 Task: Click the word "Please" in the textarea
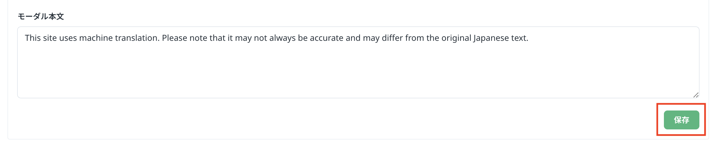click(174, 38)
